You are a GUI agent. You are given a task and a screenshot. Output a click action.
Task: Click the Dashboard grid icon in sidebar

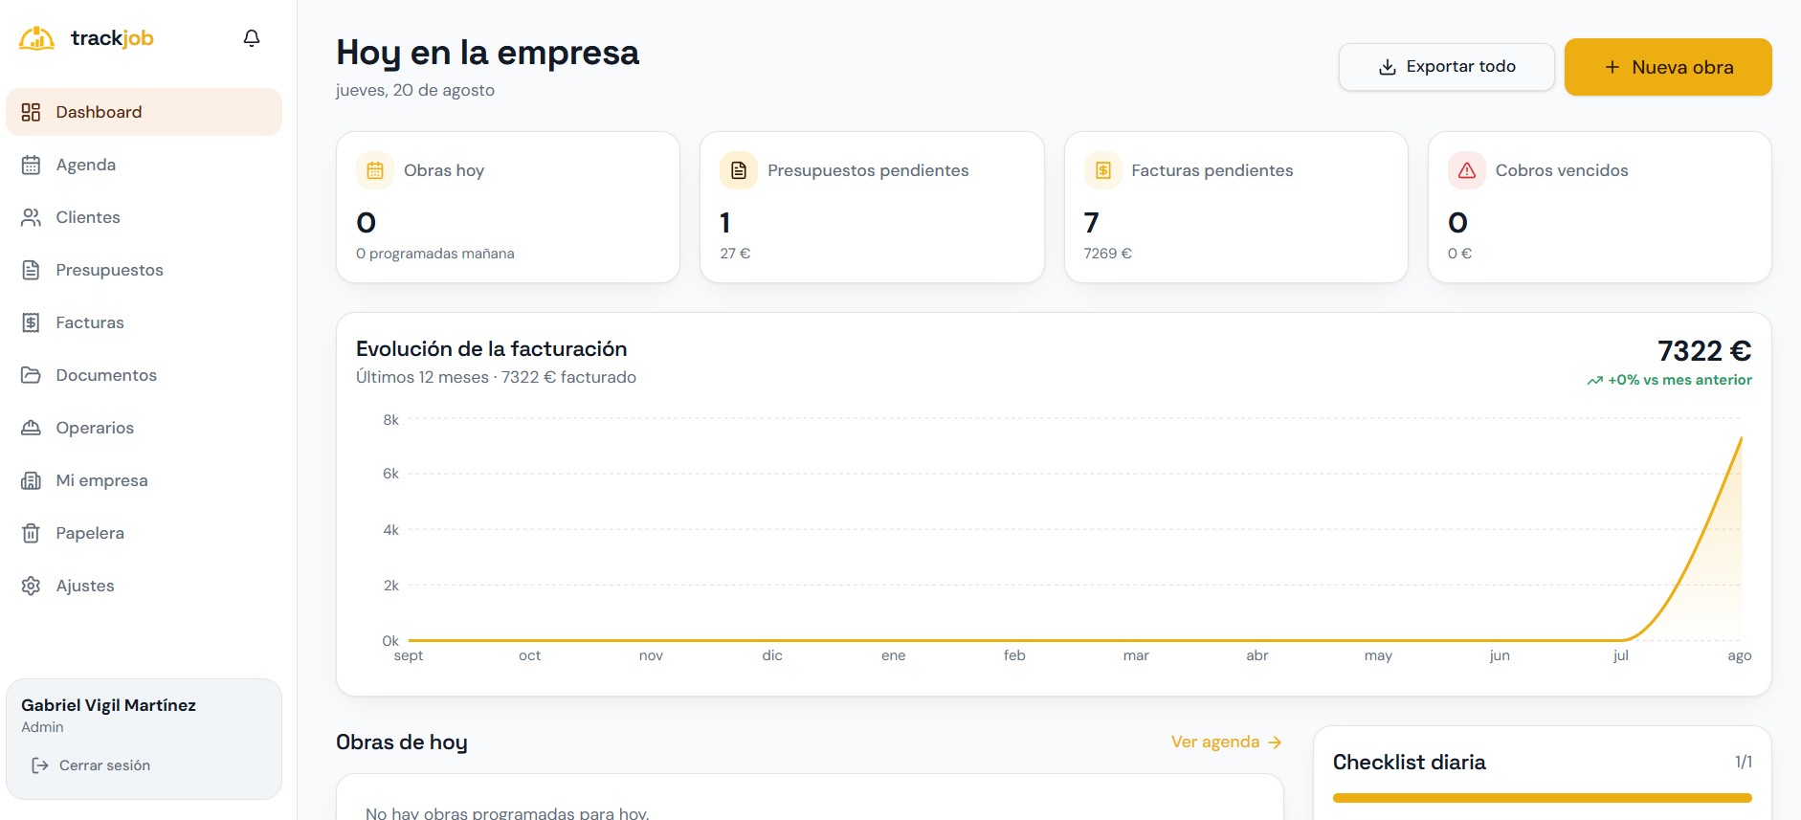click(31, 112)
